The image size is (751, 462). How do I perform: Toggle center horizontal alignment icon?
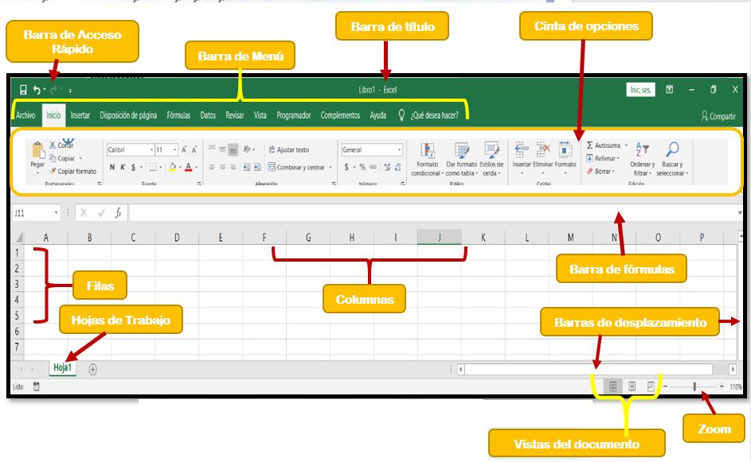(222, 167)
